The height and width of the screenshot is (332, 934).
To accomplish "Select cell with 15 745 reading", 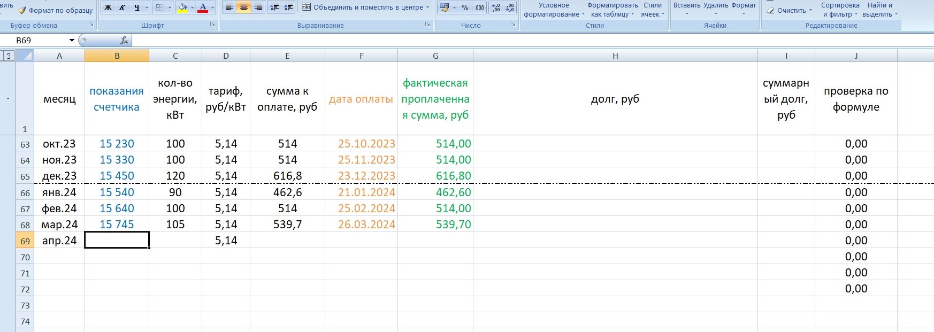I will pyautogui.click(x=117, y=225).
